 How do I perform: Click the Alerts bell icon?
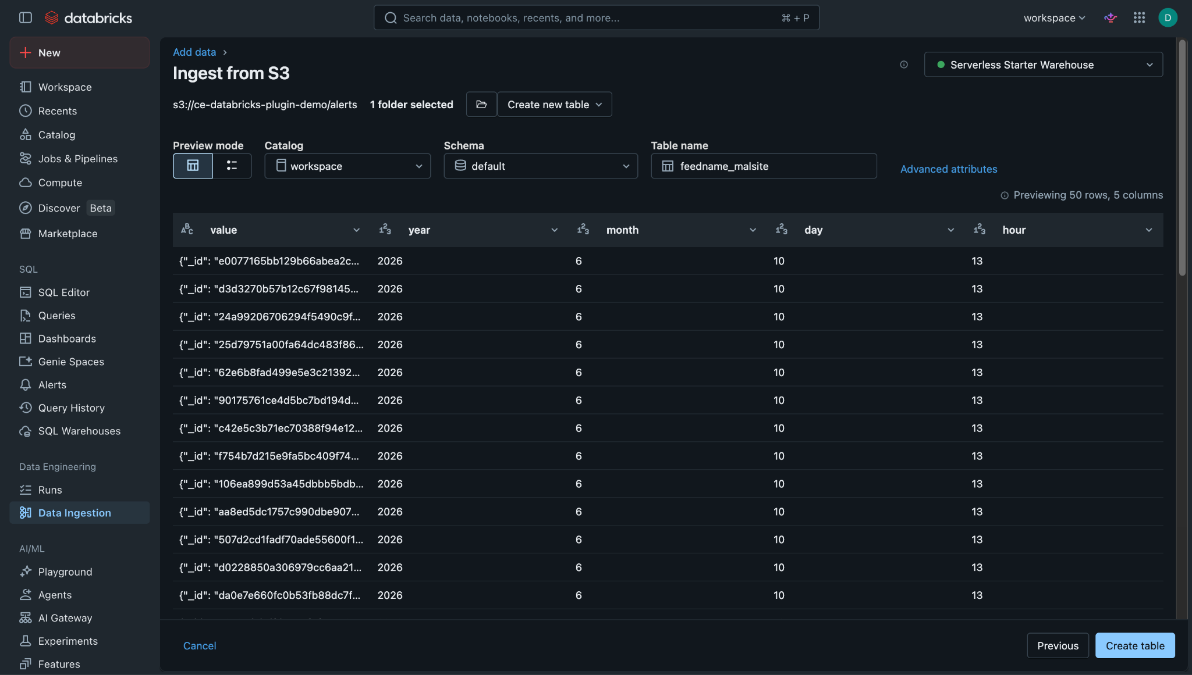click(26, 385)
